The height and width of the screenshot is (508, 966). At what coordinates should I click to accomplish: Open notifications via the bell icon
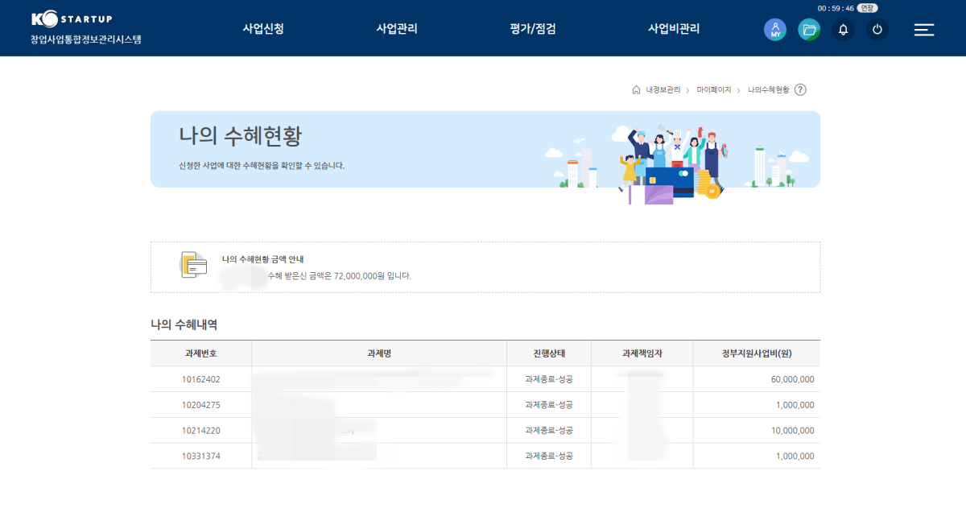tap(842, 29)
